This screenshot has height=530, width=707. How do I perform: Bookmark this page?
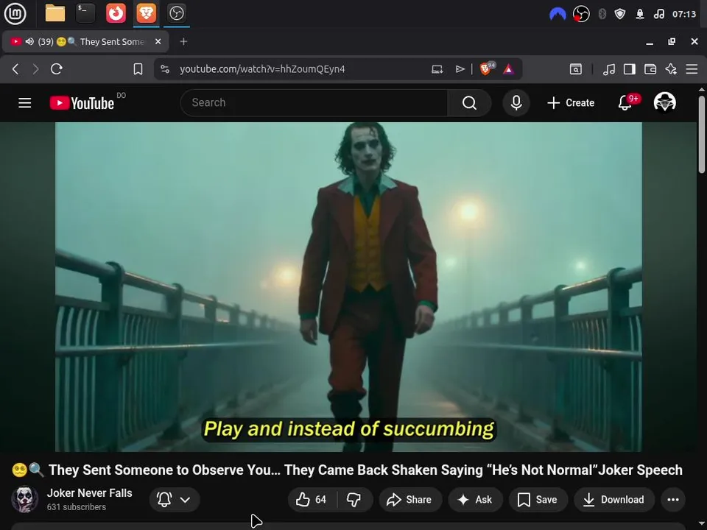138,69
